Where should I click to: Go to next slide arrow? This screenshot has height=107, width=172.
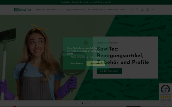tap(95, 103)
